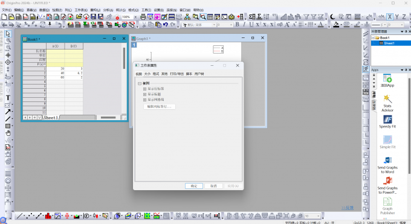The image size is (411, 224).
Task: Switch to the 其他 tab
Action: 164,74
